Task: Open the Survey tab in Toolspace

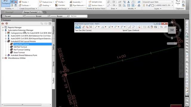Action: (53, 64)
